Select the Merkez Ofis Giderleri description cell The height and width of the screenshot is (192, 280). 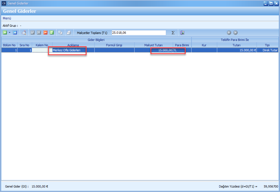pos(67,50)
